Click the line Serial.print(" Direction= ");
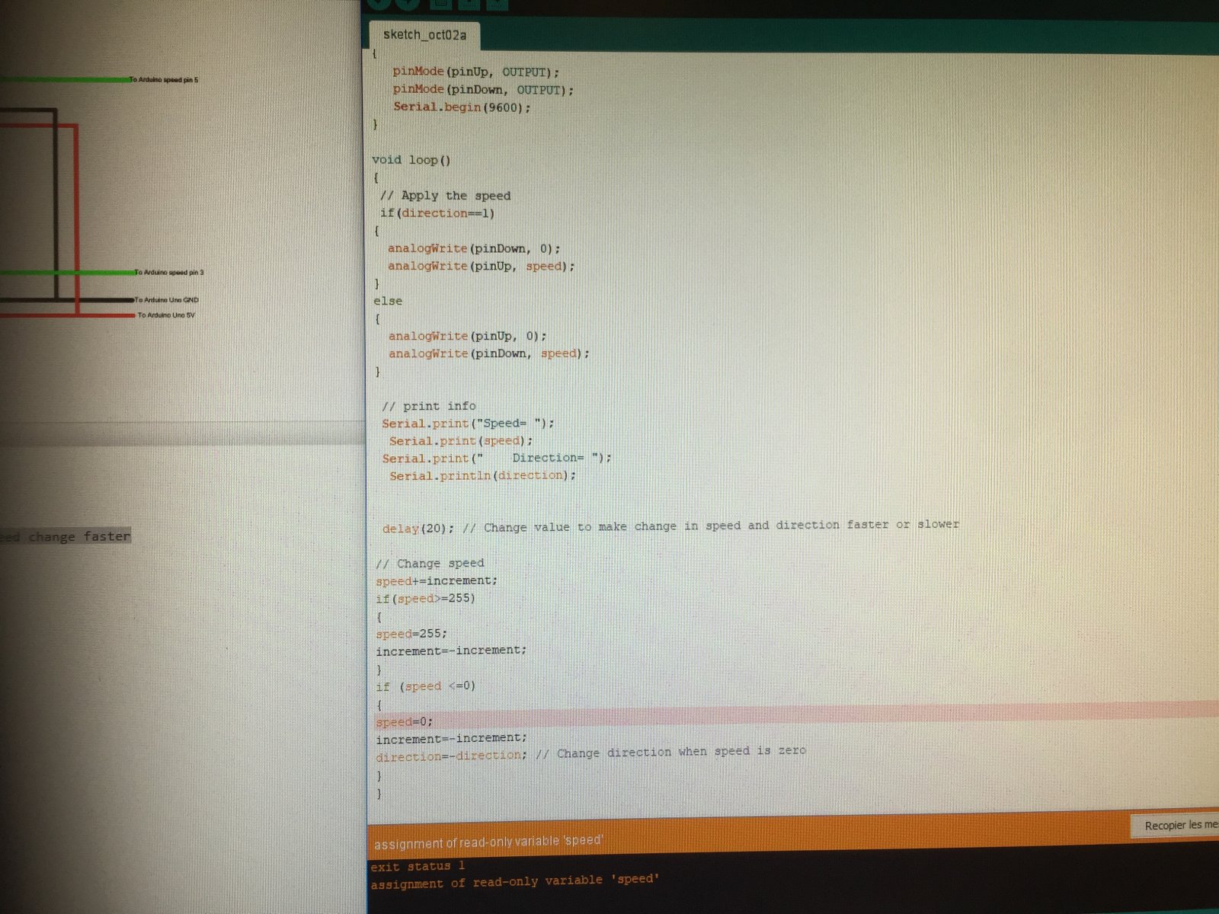 [x=497, y=458]
